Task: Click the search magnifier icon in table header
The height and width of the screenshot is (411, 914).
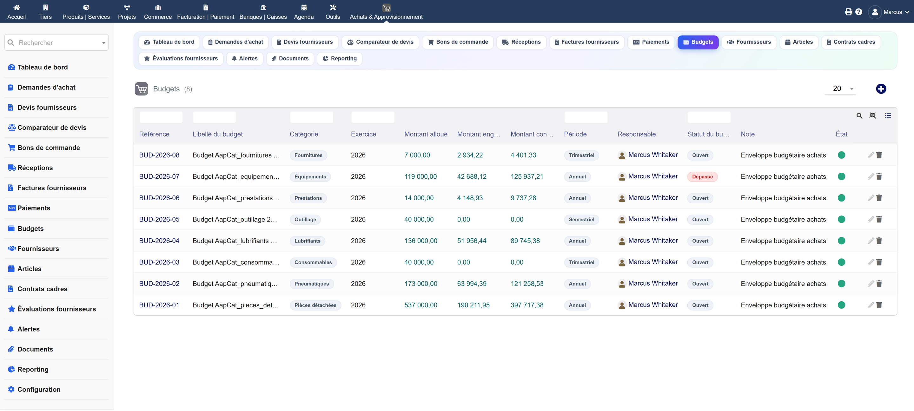Action: coord(859,116)
